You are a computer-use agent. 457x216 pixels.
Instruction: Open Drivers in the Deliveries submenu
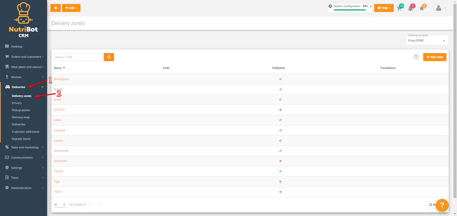(17, 103)
